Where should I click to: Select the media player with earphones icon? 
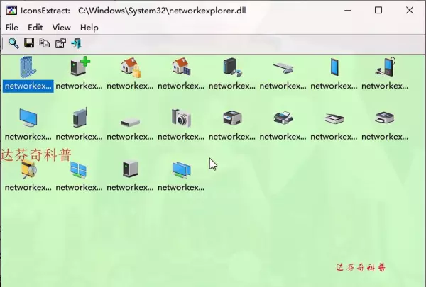tap(386, 67)
